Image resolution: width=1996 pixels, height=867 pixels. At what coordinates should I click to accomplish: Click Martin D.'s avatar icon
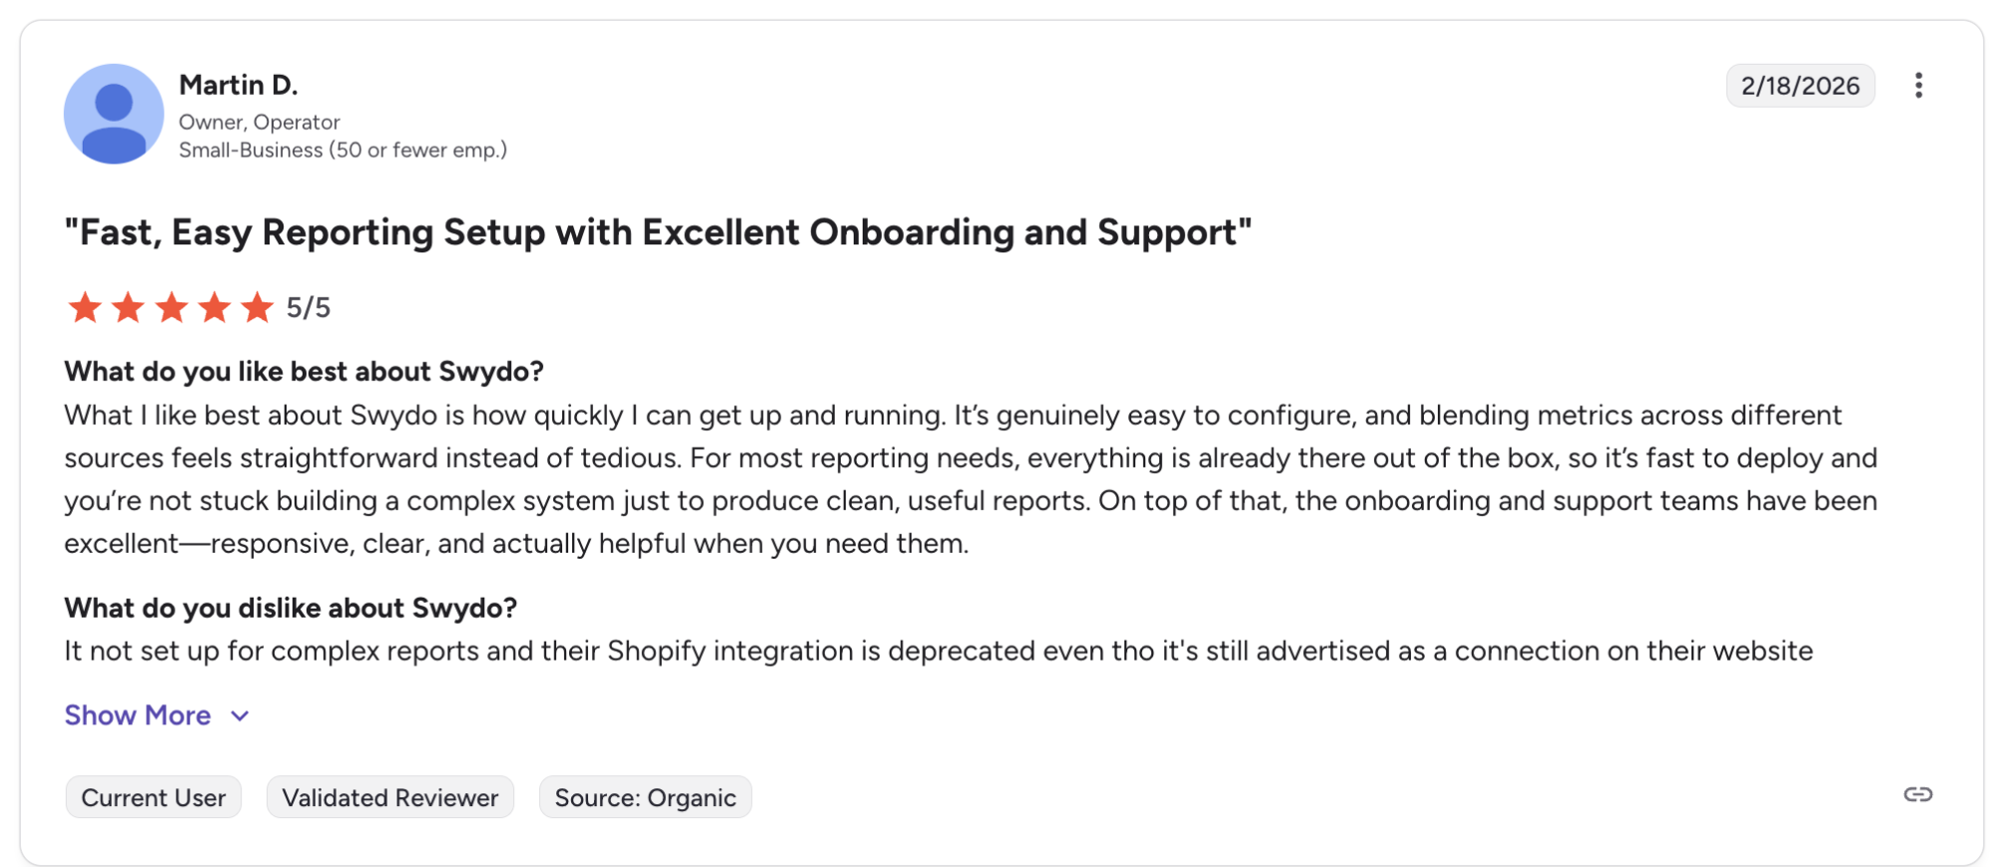[x=114, y=114]
